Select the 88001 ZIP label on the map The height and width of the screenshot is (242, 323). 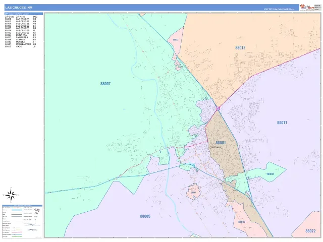pyautogui.click(x=221, y=143)
